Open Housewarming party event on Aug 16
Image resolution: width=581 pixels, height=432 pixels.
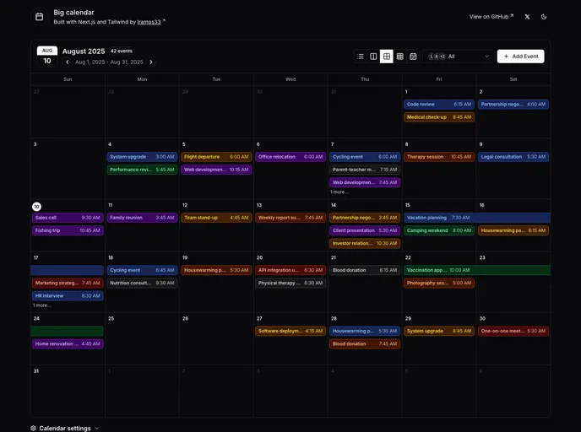point(513,230)
